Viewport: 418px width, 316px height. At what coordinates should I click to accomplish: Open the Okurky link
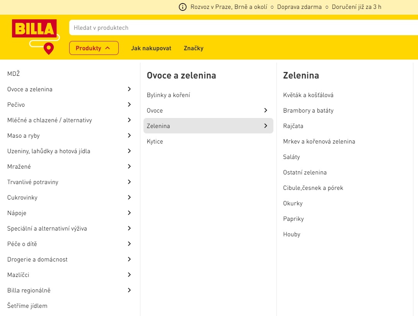293,203
